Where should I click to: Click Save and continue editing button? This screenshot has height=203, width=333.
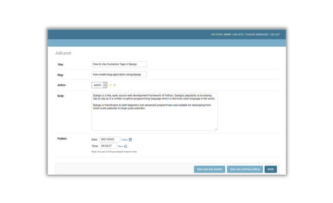coord(245,169)
